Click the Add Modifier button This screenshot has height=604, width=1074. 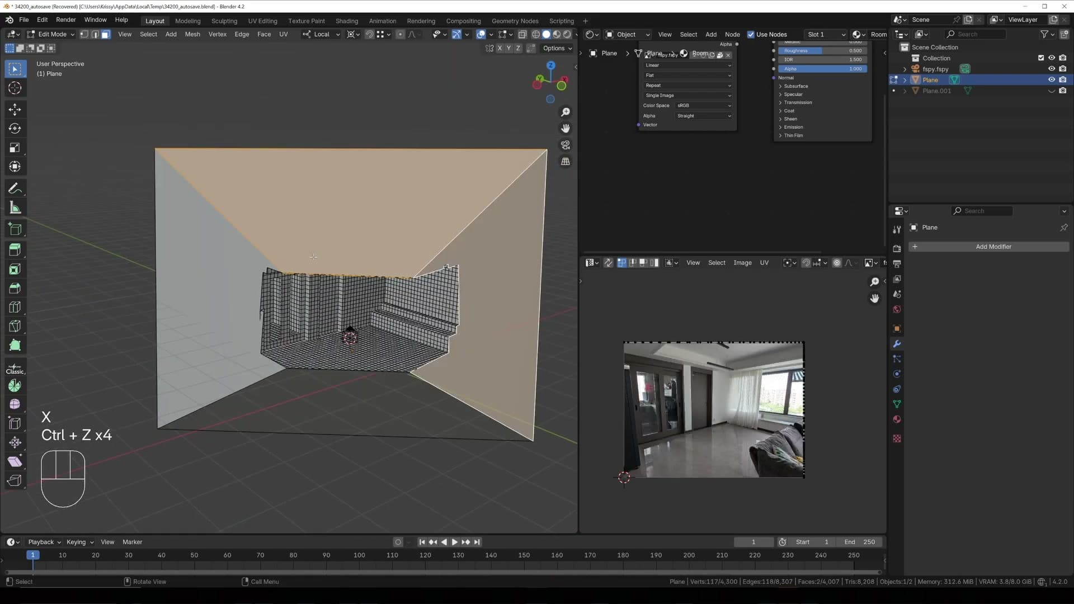click(988, 247)
